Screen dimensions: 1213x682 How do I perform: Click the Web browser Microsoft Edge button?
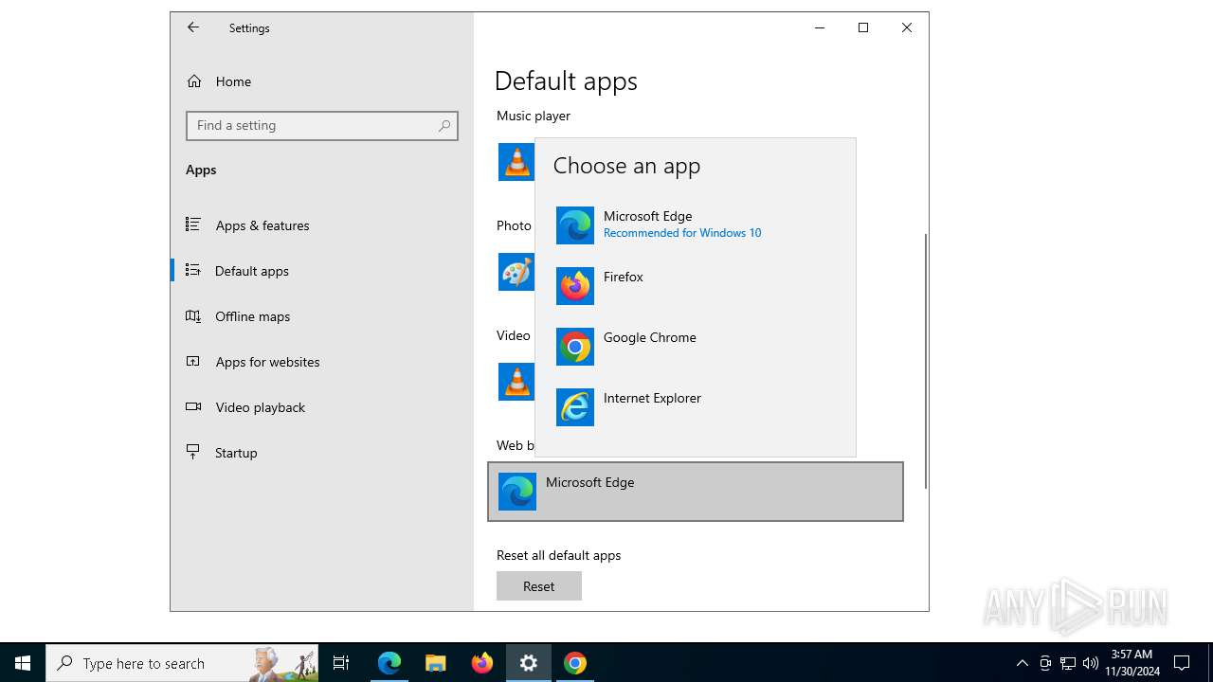click(x=696, y=492)
